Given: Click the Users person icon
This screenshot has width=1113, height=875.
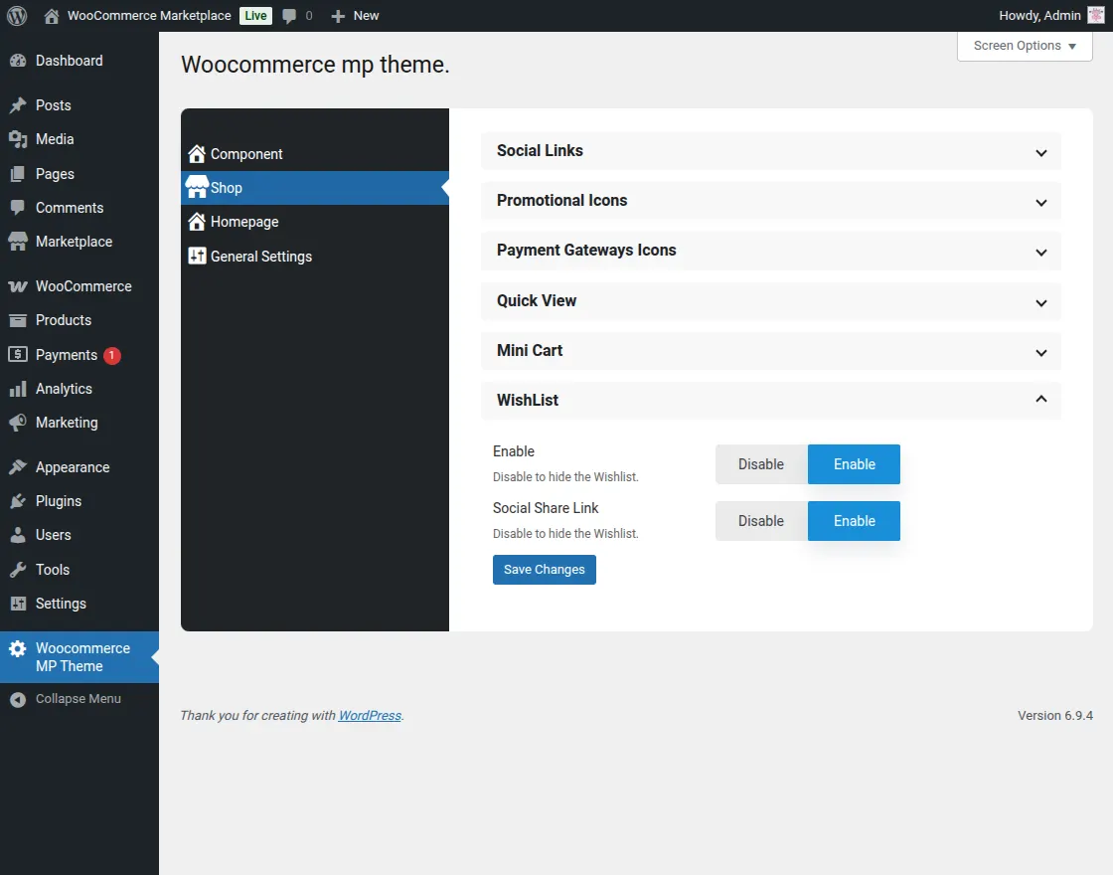Looking at the screenshot, I should 18,535.
